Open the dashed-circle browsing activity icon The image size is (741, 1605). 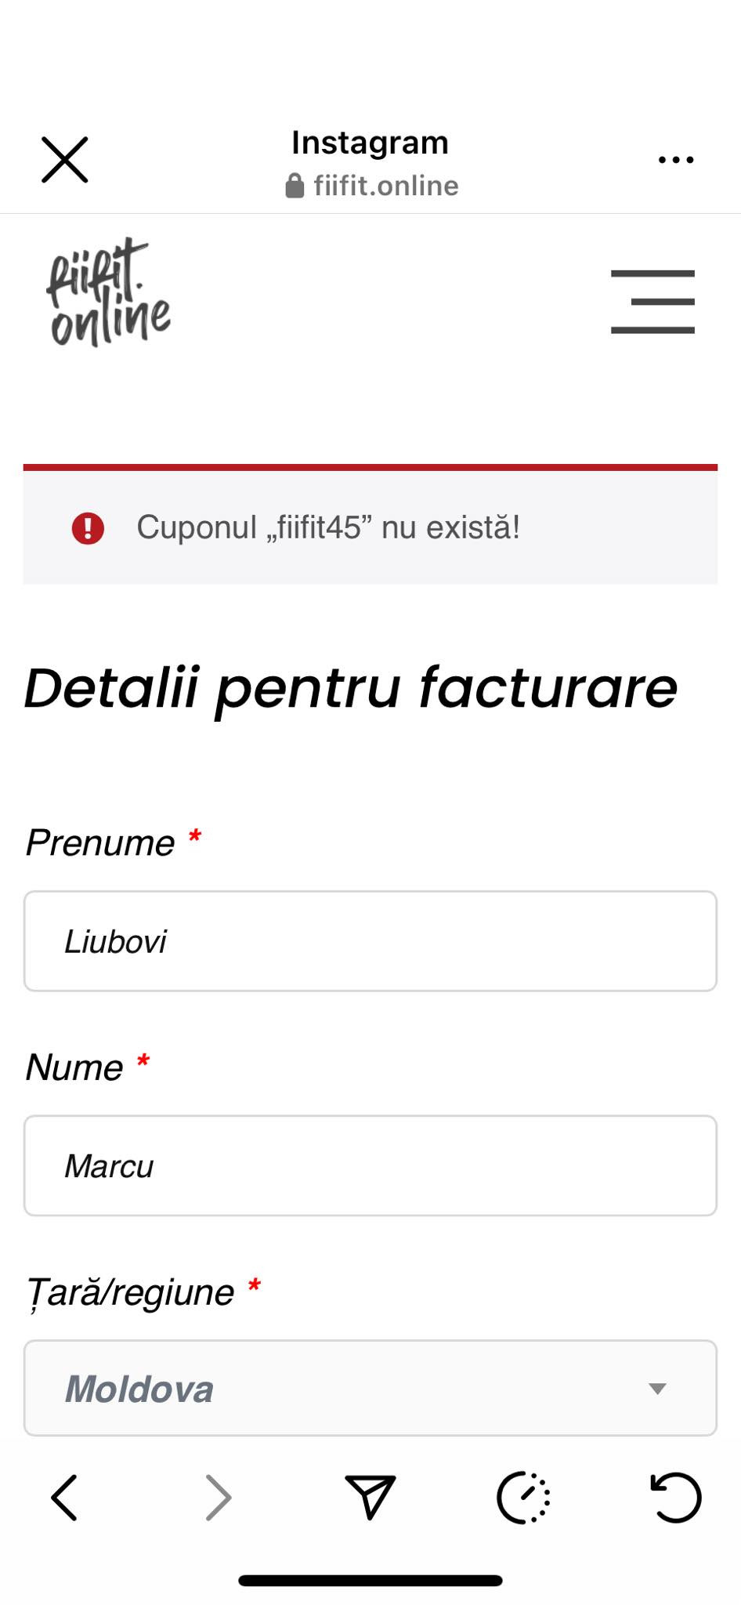point(523,1498)
